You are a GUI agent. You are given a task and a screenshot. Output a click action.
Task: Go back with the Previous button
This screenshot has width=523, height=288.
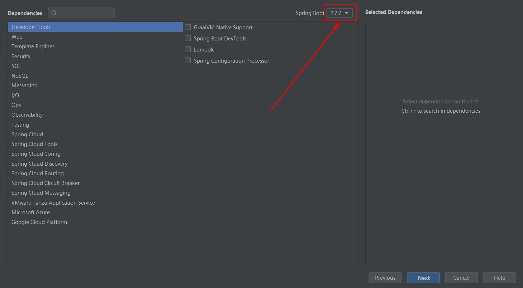(x=385, y=278)
